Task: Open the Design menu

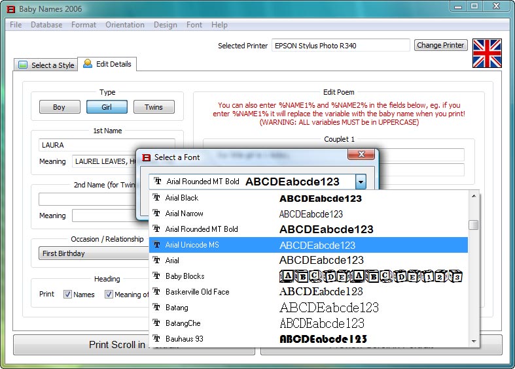Action: [x=165, y=25]
